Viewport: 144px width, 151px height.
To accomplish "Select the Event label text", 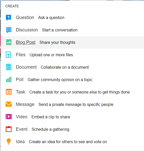I will tap(22, 129).
